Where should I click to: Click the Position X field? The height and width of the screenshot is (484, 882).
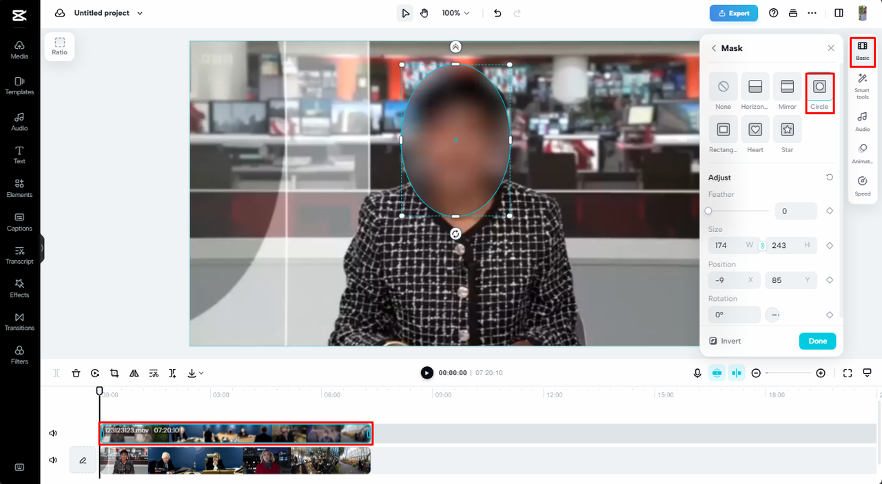(735, 280)
